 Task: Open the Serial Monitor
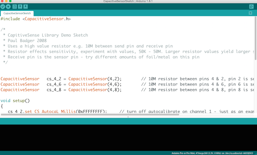(251, 6)
